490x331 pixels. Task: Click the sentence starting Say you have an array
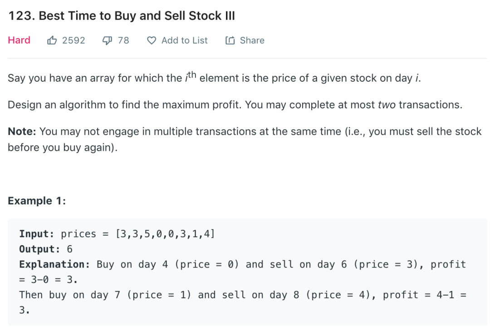coord(214,78)
